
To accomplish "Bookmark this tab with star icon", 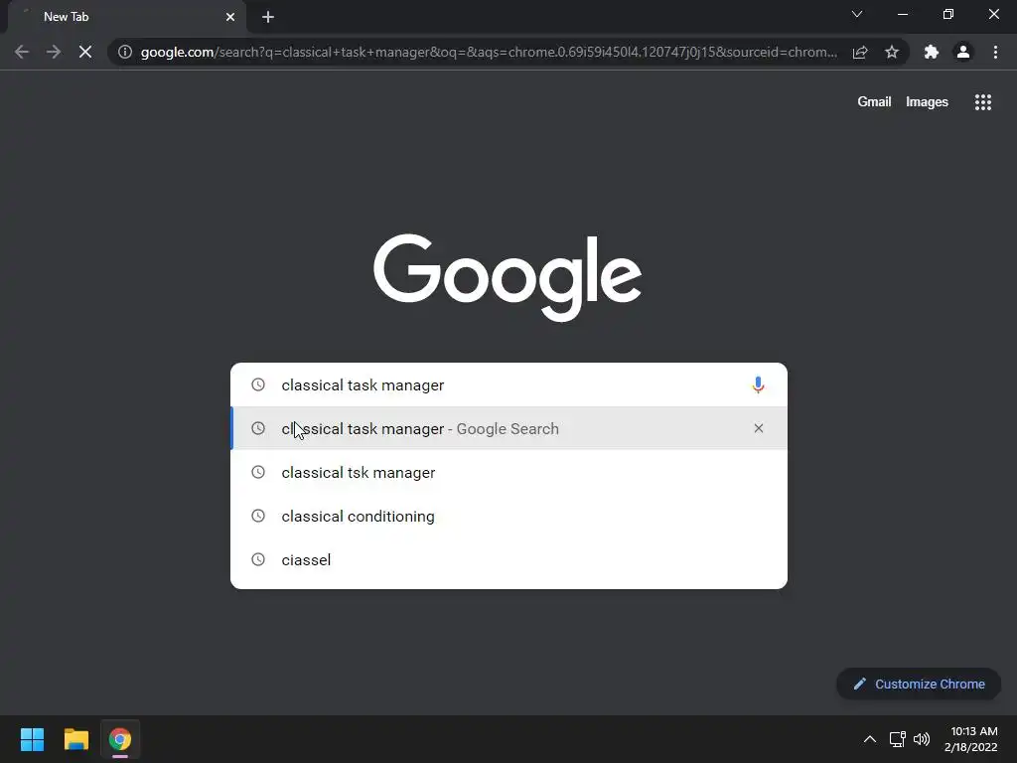I will [x=892, y=52].
